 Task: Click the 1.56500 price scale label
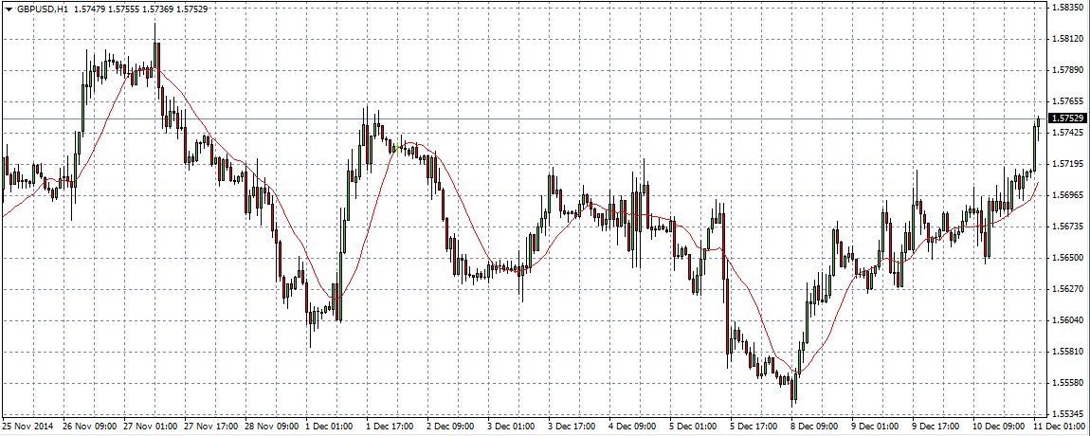click(1066, 258)
